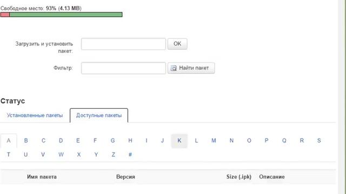Select the letter A package filter

[x=9, y=141]
